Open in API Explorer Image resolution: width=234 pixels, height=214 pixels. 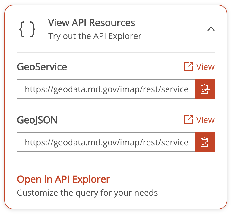[x=63, y=179]
